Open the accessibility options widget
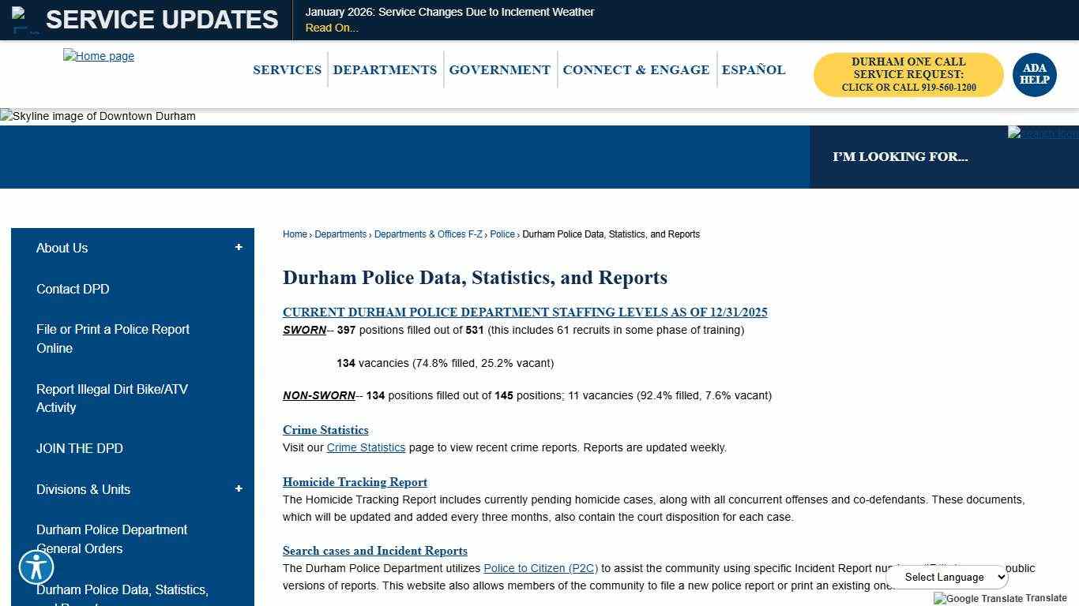 pyautogui.click(x=36, y=567)
